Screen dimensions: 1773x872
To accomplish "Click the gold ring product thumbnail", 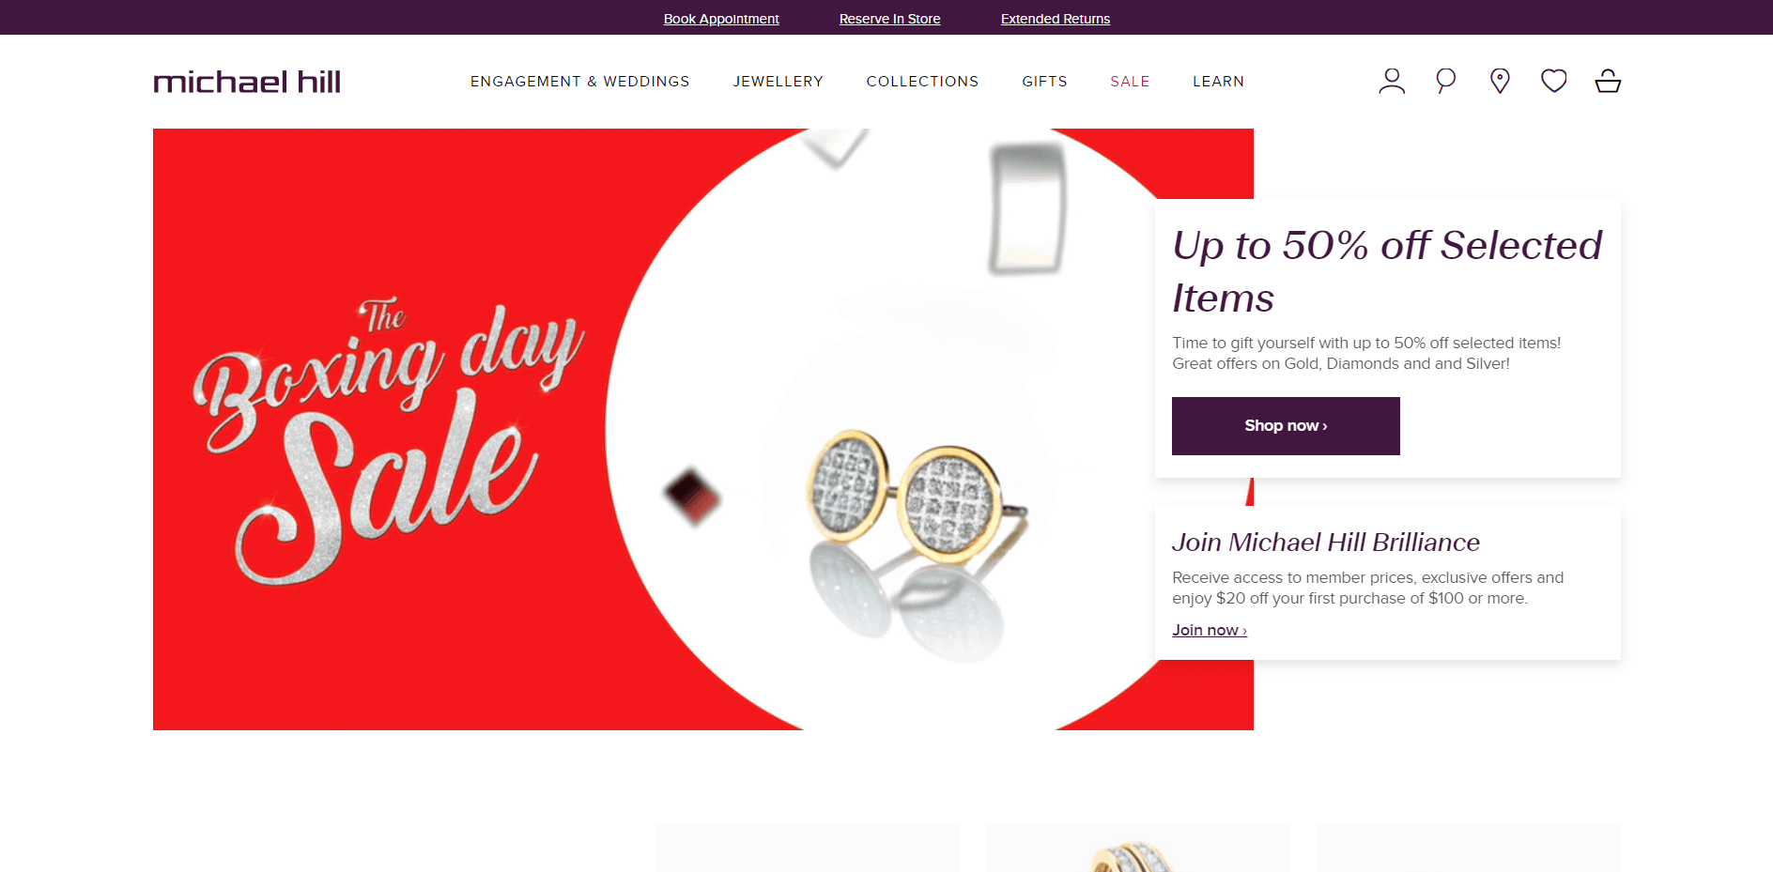I will (1137, 849).
